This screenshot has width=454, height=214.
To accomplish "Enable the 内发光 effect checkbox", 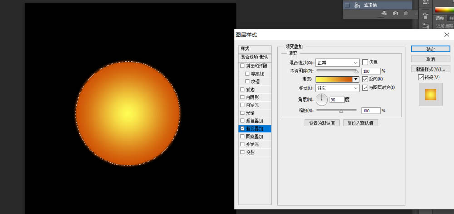I will pos(242,105).
